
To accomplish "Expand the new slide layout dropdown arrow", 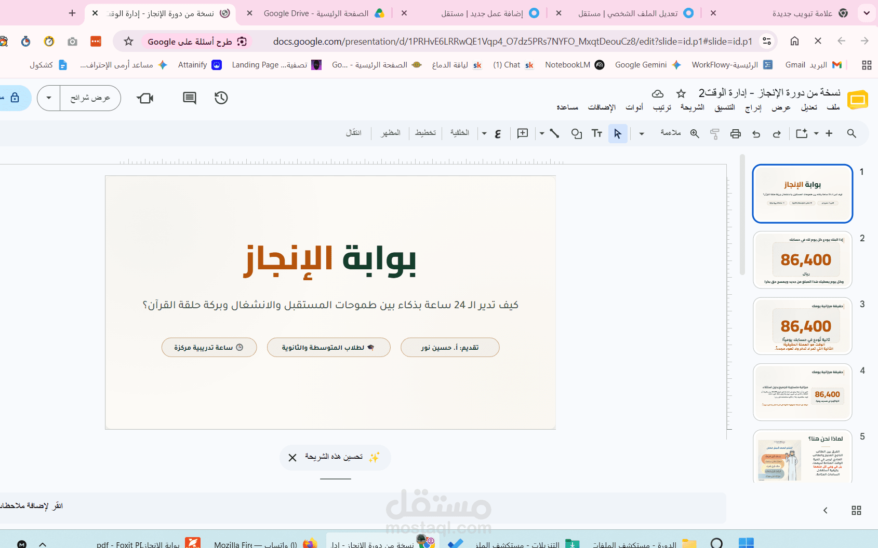I will [x=816, y=133].
